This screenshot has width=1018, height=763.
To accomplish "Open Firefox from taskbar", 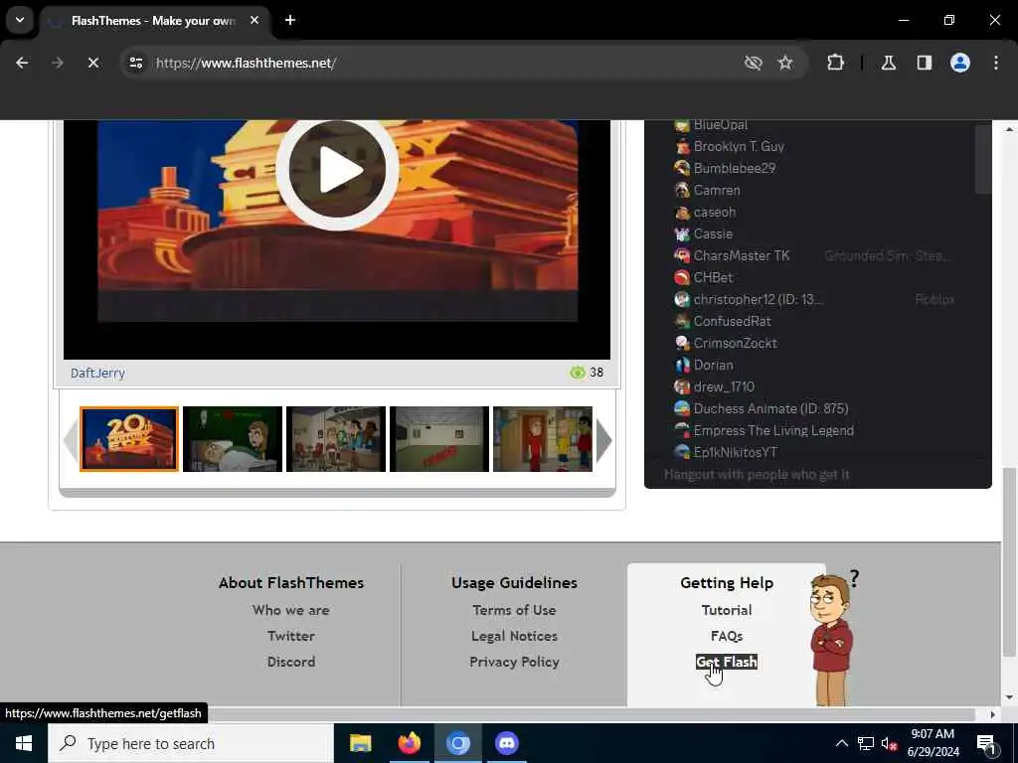I will [409, 743].
